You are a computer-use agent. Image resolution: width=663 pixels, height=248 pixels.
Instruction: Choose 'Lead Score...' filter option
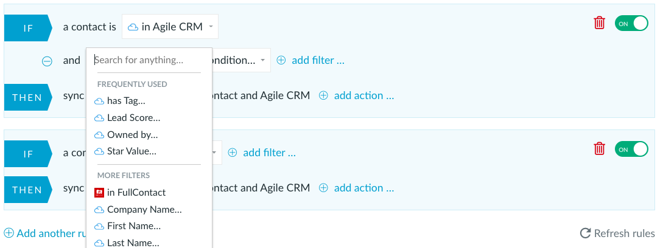[x=133, y=118]
